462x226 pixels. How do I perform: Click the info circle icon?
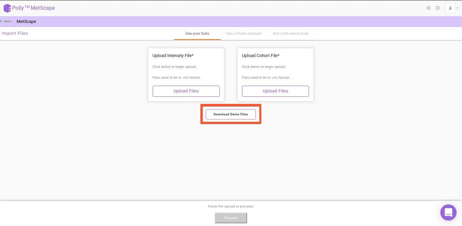[438, 8]
